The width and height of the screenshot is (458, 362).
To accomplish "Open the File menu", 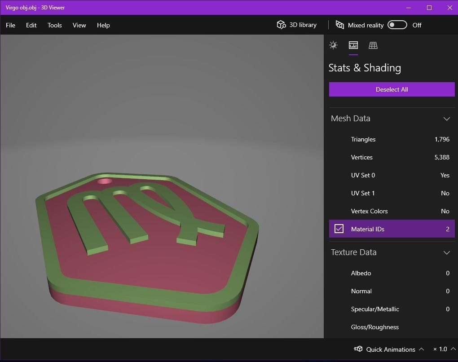I will point(10,25).
